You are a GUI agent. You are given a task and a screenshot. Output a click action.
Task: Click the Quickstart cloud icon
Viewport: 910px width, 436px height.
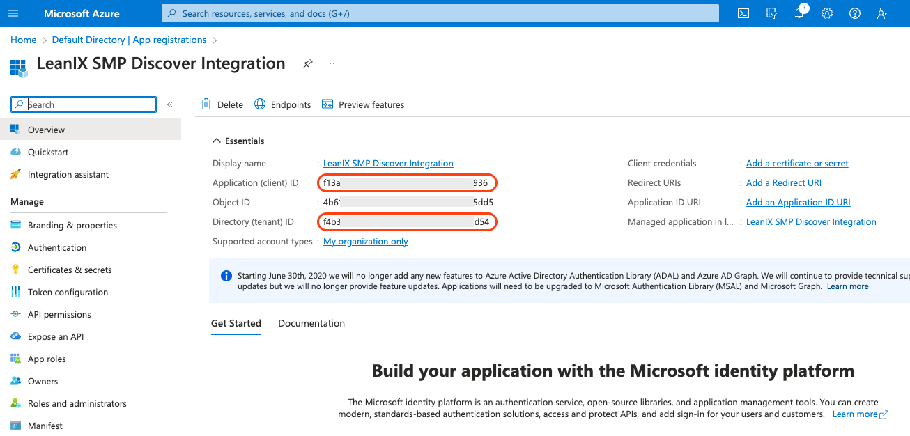[15, 152]
